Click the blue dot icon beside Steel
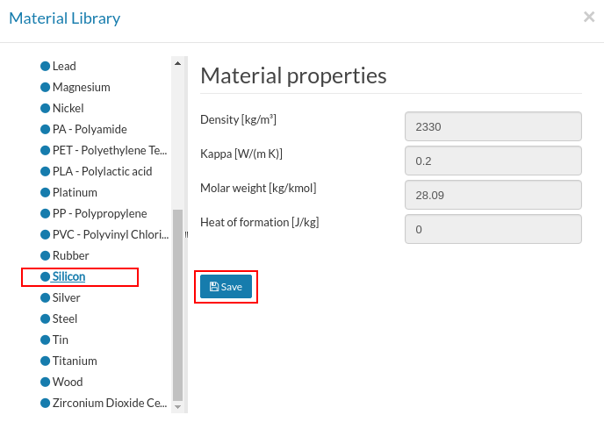The width and height of the screenshot is (604, 422). coord(45,318)
